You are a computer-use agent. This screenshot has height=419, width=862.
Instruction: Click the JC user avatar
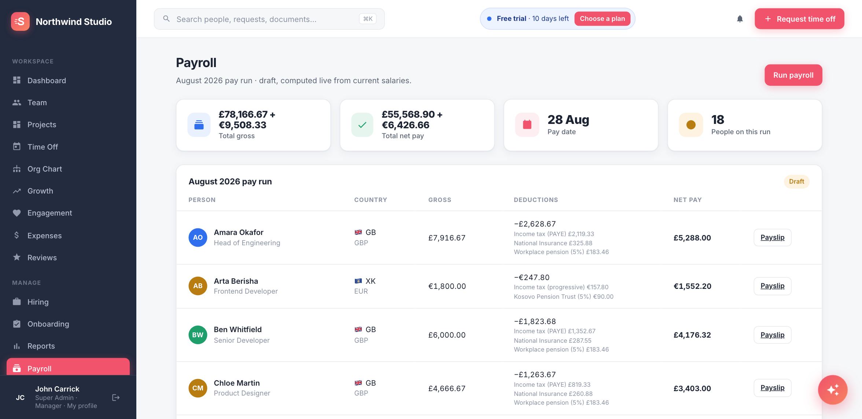point(20,397)
